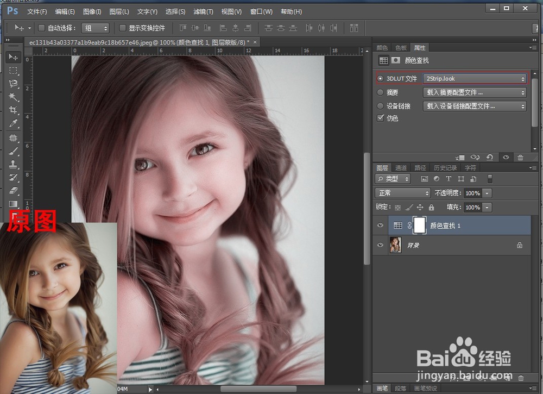Click the Color Lookup 1 layer mask thumbnail
Viewport: 543px width, 394px height.
[x=420, y=225]
